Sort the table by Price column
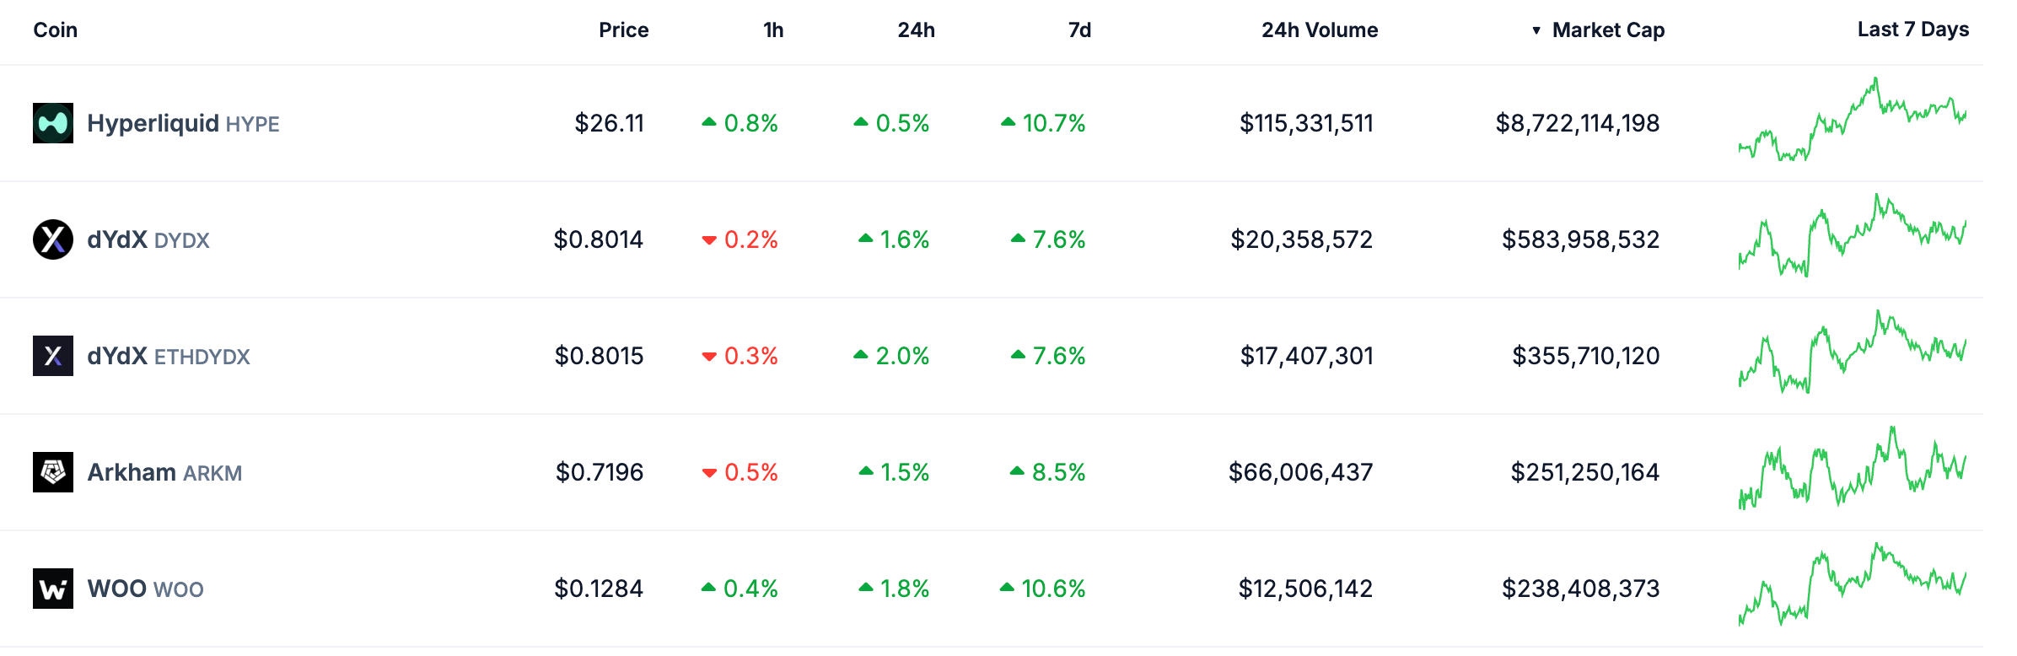2017x656 pixels. 623,30
